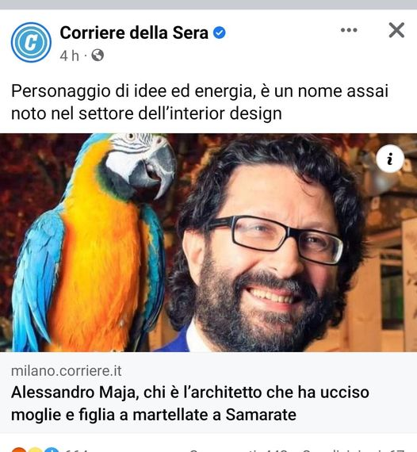417x452 pixels.
Task: Click the round info i icon on the photo
Action: (390, 159)
